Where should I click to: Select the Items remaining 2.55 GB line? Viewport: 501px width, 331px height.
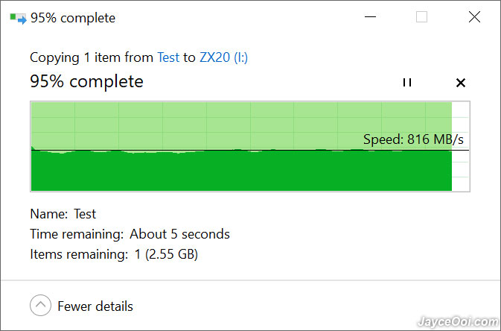[114, 254]
